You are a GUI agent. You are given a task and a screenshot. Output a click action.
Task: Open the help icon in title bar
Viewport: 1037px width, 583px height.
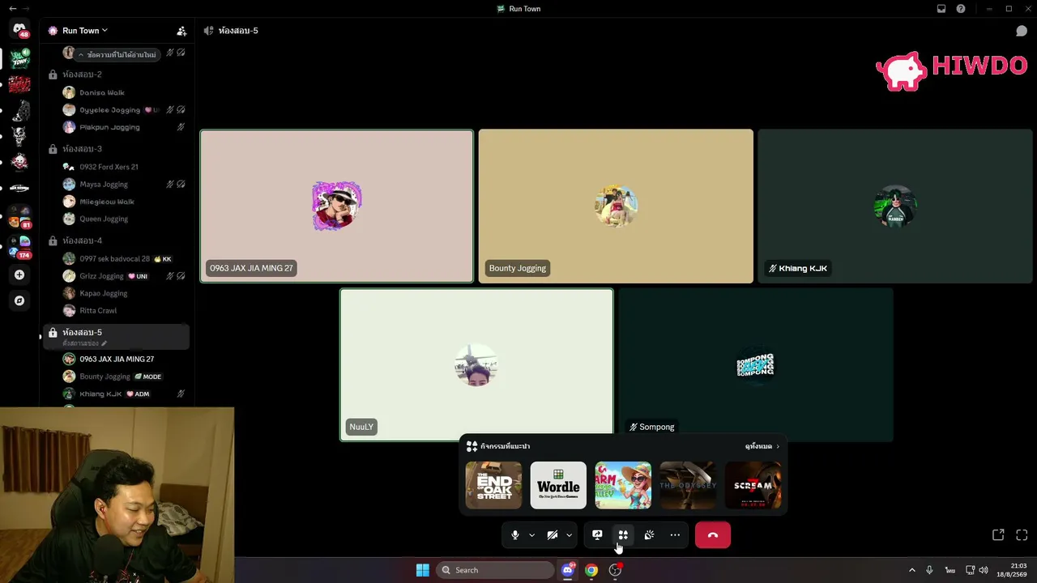[x=961, y=9]
